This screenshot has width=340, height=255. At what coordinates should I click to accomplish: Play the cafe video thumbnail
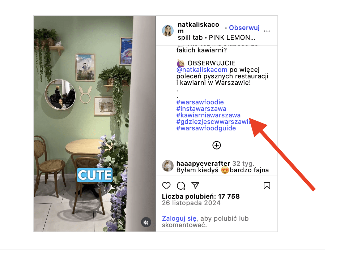95,124
